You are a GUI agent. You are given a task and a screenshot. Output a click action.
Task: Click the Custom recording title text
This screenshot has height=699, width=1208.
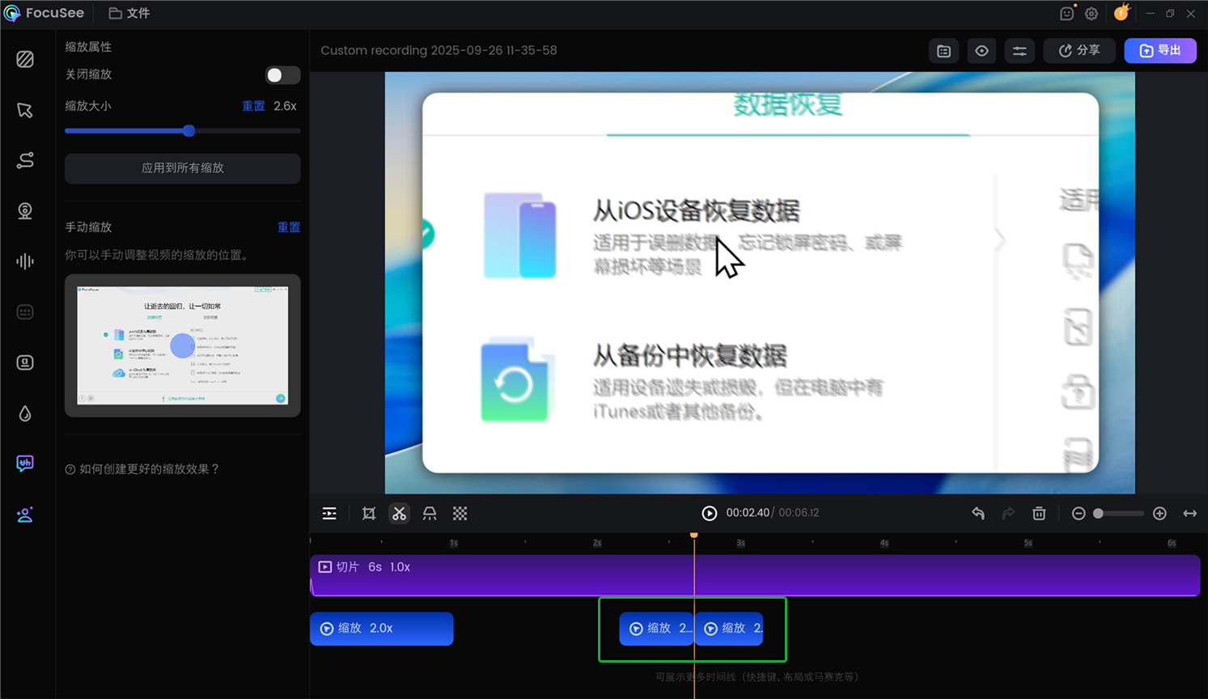pos(439,50)
